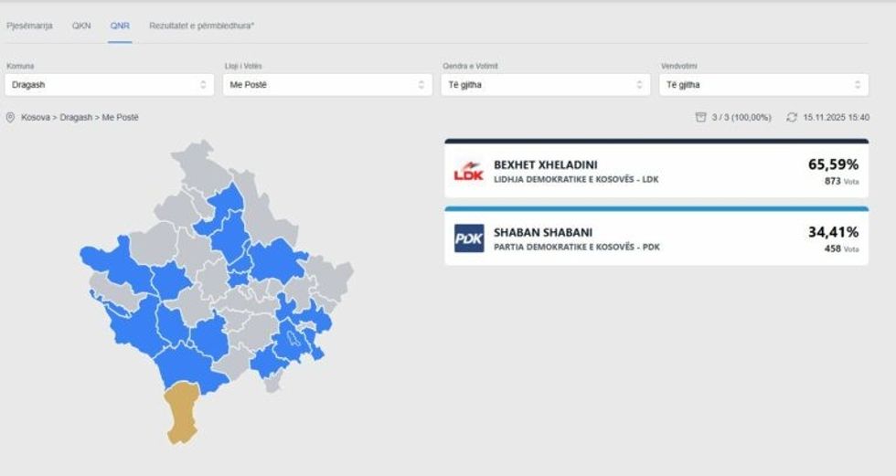
Task: Open the QKN tab
Action: coord(81,26)
